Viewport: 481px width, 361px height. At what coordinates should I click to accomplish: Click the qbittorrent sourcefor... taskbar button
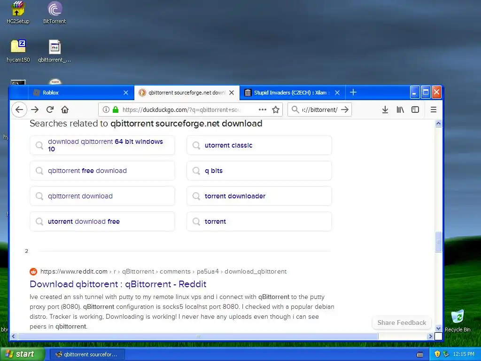(87, 354)
